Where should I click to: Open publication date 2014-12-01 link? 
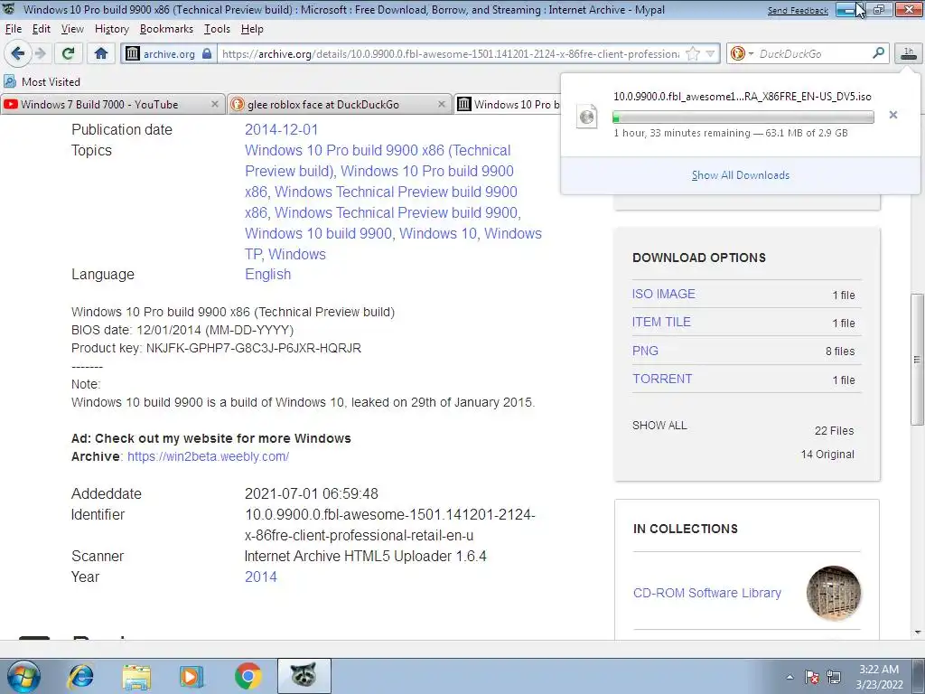(282, 130)
